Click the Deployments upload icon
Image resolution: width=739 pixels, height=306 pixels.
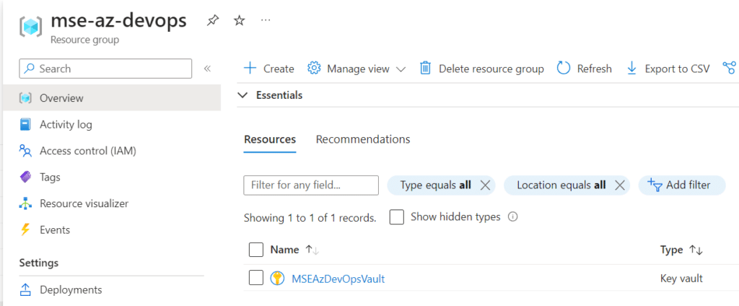[x=25, y=289]
